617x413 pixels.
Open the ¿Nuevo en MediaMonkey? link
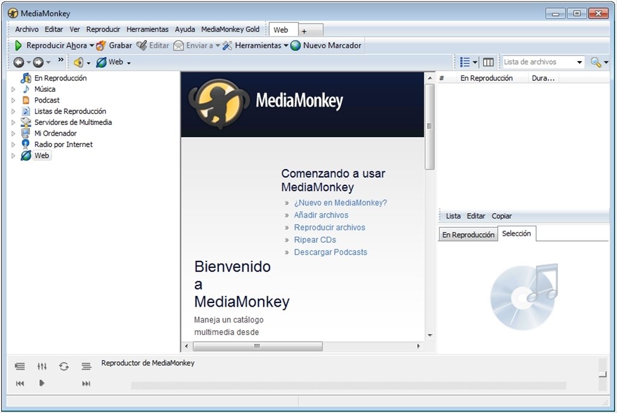coord(340,202)
